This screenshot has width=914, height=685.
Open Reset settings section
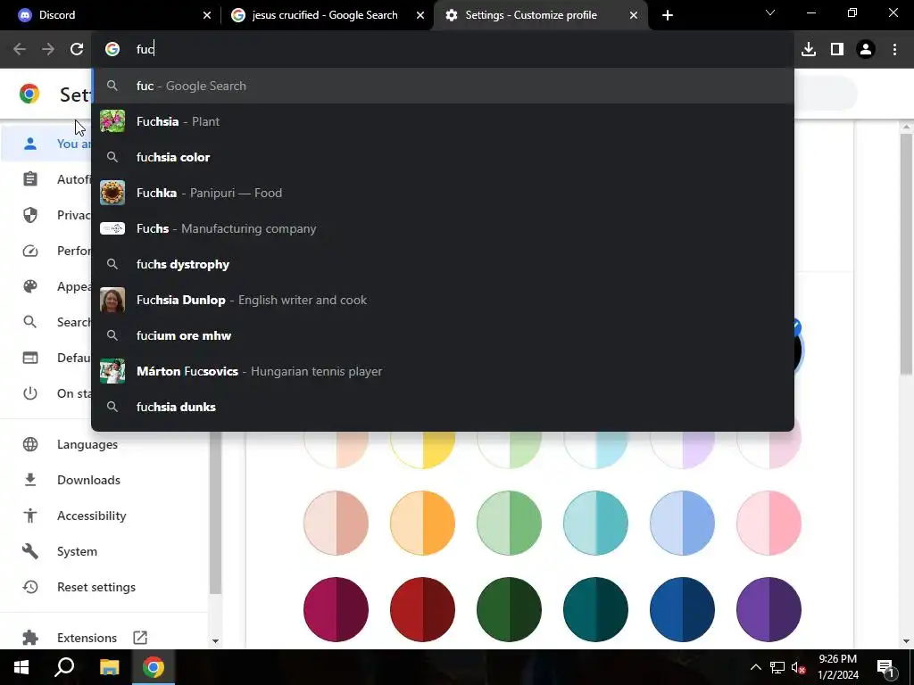click(x=96, y=587)
